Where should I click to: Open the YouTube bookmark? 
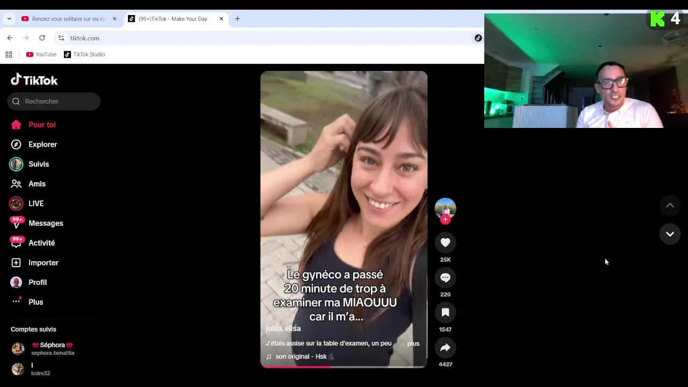(x=41, y=54)
